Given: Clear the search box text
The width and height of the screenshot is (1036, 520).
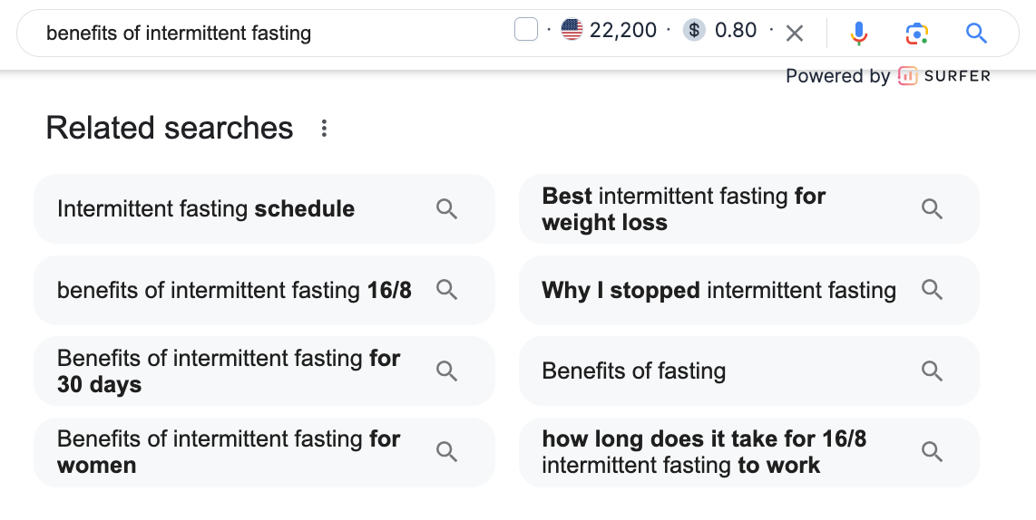Looking at the screenshot, I should 795,34.
